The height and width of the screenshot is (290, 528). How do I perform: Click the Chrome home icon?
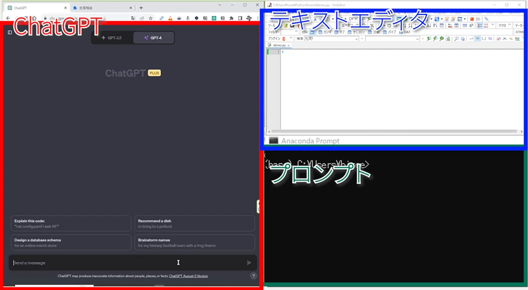(34, 18)
